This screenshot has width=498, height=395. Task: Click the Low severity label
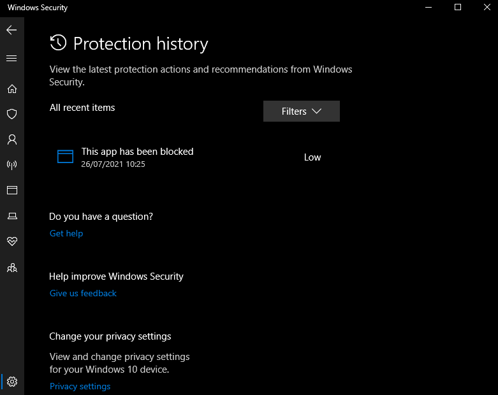click(312, 157)
